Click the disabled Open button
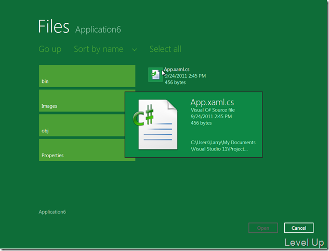Image resolution: width=329 pixels, height=251 pixels. 263,228
